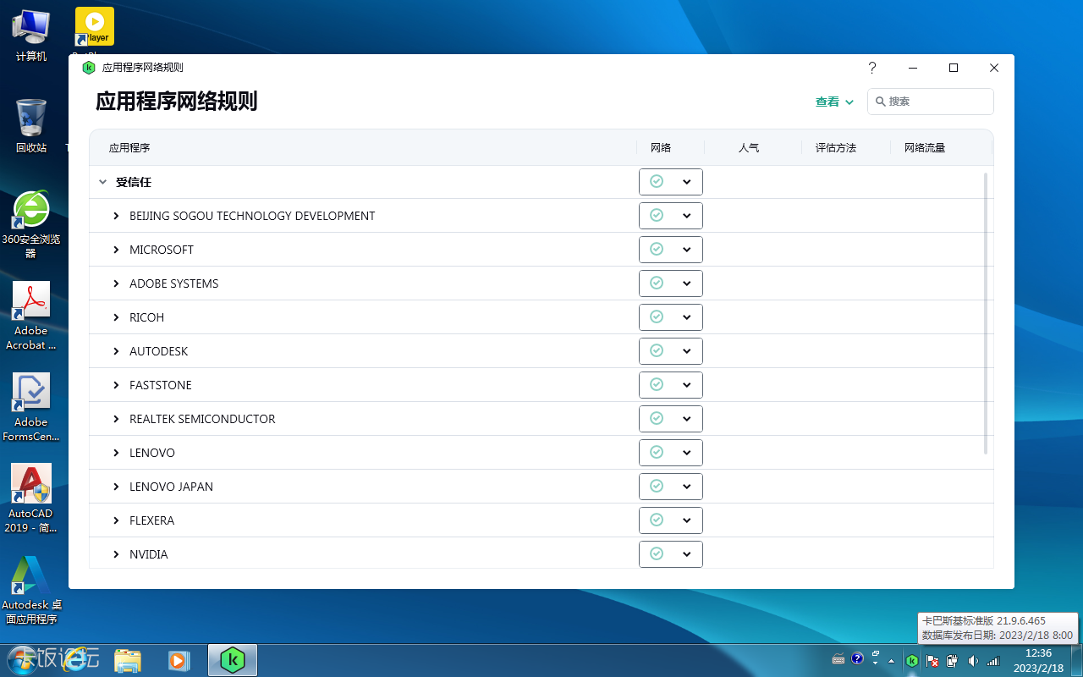1083x677 pixels.
Task: Open Windows Explorer folder on taskbar
Action: pyautogui.click(x=128, y=660)
